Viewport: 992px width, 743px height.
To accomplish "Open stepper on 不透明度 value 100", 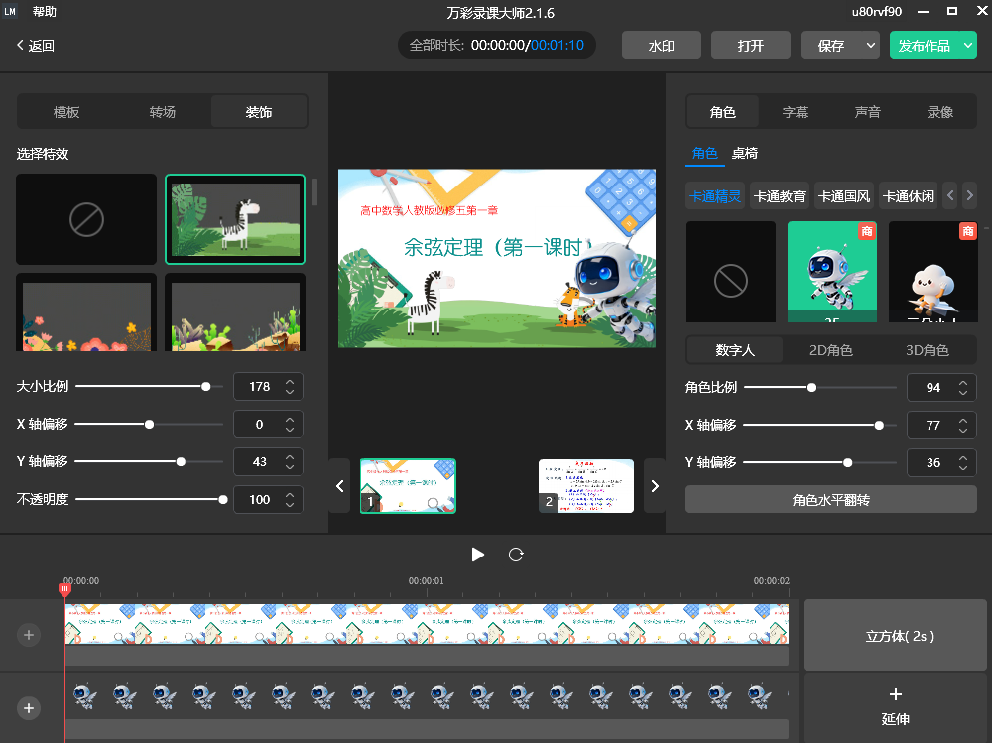I will 290,499.
